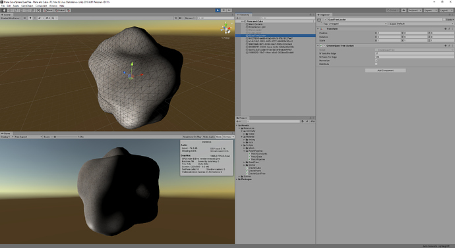Screen dimensions: 455x248
Task: Toggle Pivot handle position button
Action: click(48, 11)
